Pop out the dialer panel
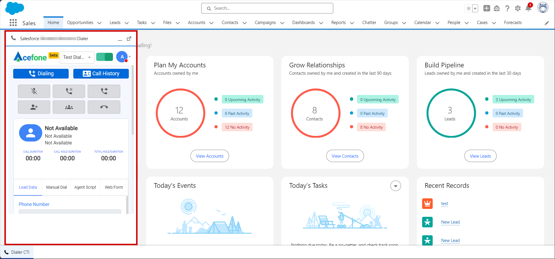Screen dimensions: 555x259 (x=129, y=39)
